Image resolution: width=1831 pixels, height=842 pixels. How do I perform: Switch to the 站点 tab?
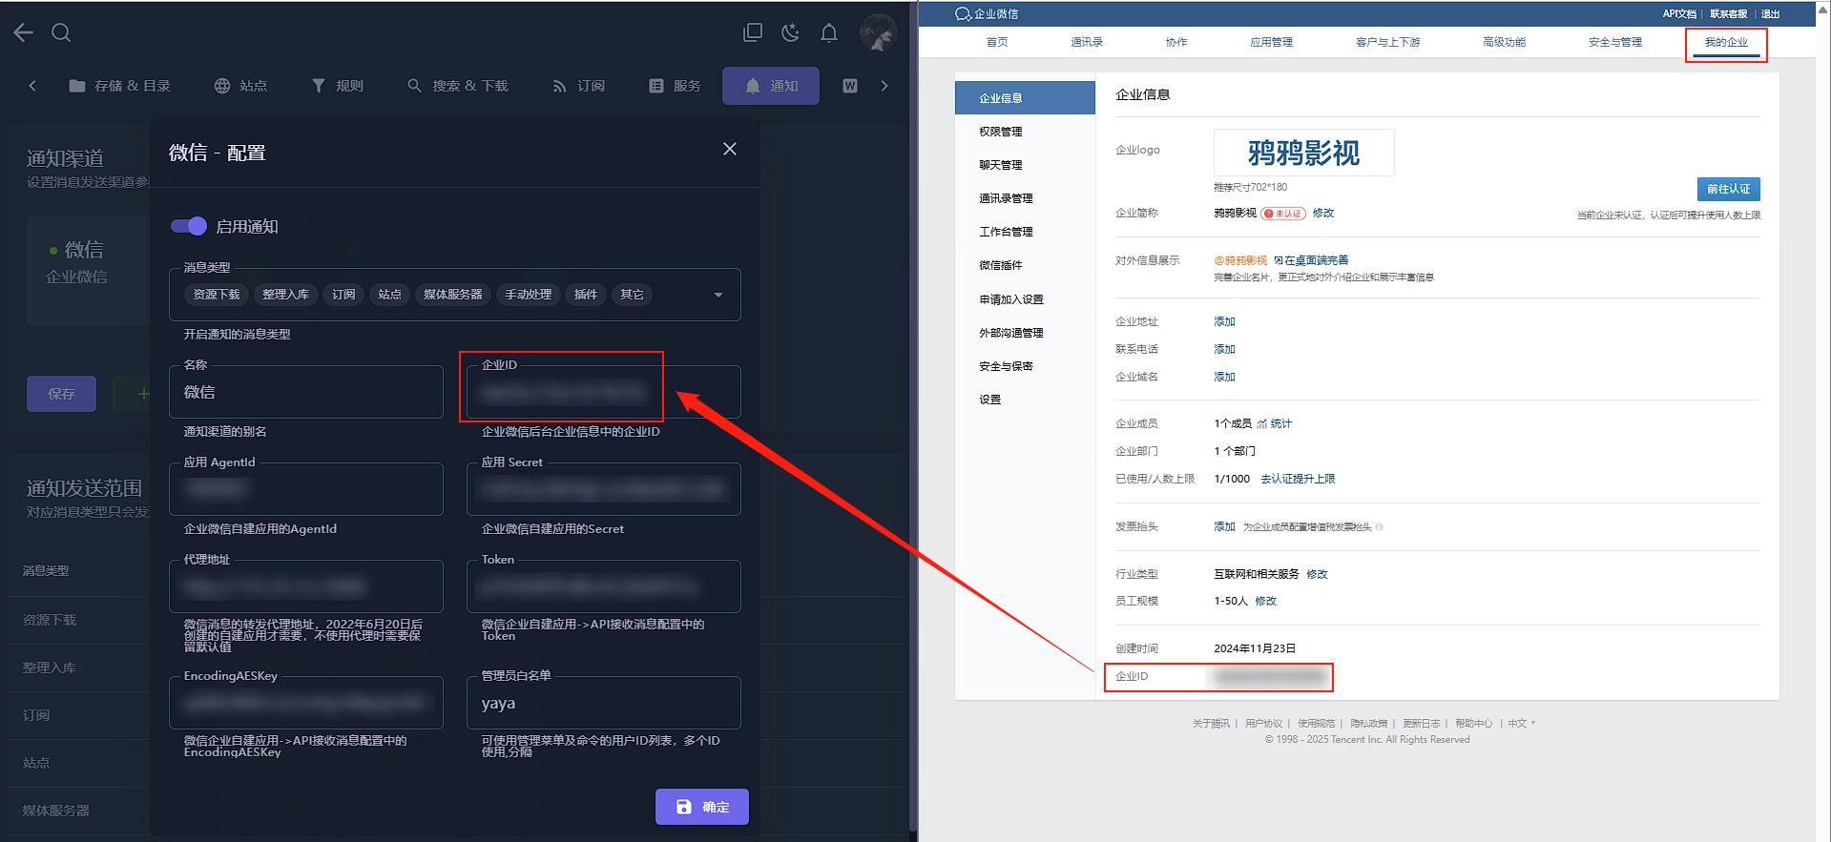coord(240,86)
